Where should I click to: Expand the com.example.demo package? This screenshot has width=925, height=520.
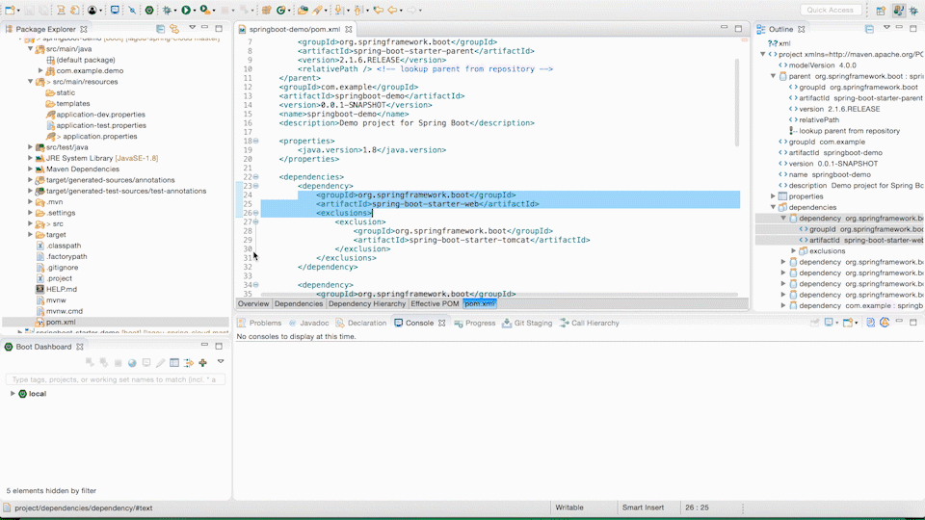coord(40,70)
